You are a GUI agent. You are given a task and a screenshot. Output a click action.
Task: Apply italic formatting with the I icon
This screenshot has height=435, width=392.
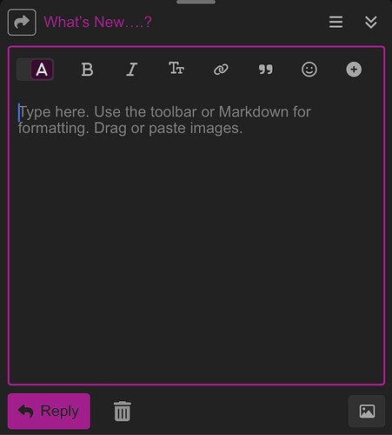pyautogui.click(x=131, y=70)
